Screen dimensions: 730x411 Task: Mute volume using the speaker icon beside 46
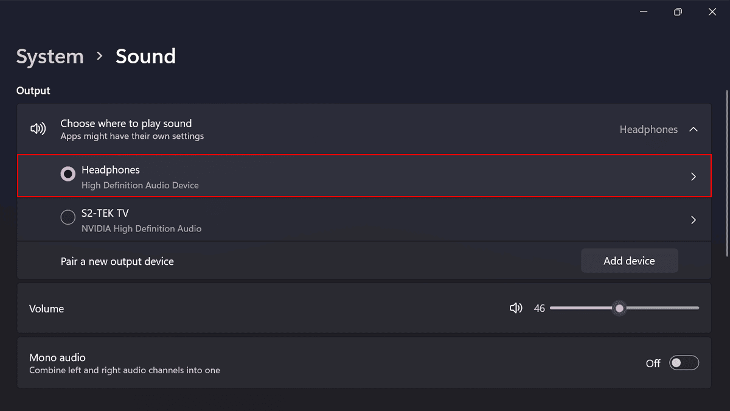[x=516, y=309]
